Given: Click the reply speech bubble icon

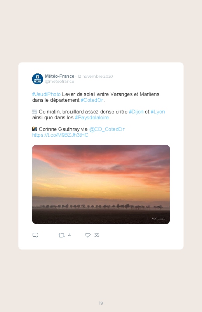Looking at the screenshot, I should (35, 235).
